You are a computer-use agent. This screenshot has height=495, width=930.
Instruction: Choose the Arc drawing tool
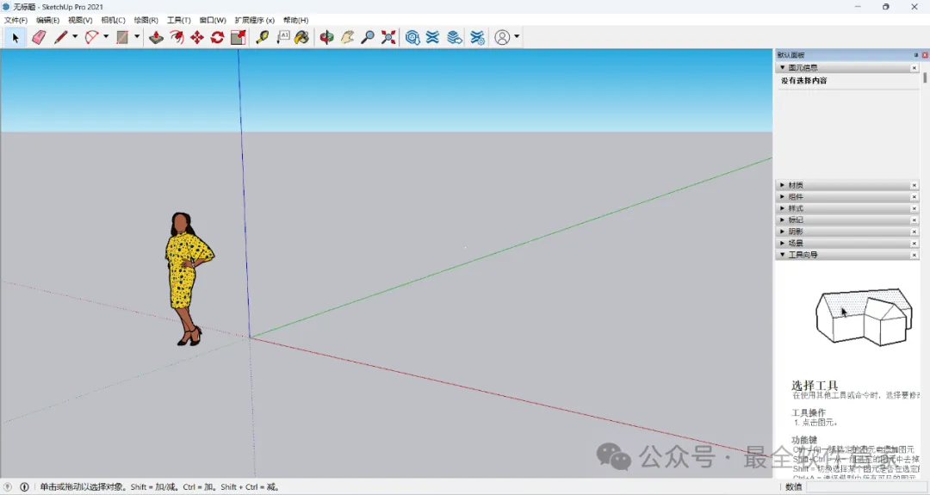click(91, 37)
